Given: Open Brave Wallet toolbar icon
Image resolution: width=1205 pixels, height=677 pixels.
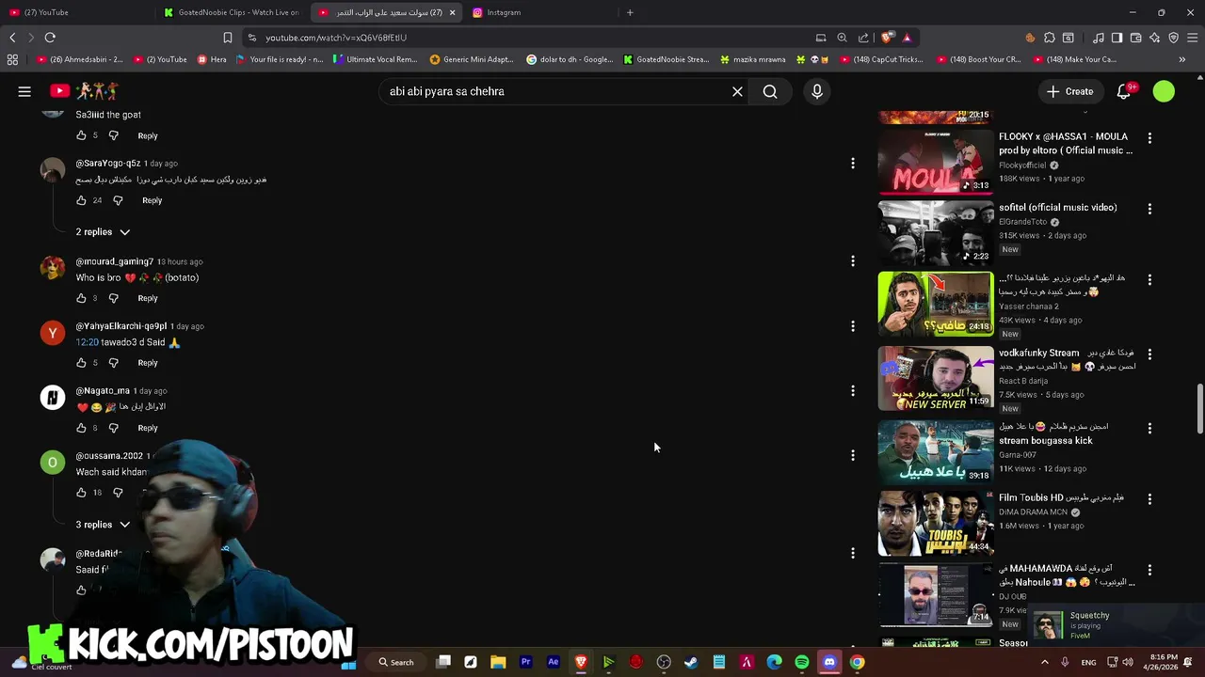Looking at the screenshot, I should pos(1135,38).
